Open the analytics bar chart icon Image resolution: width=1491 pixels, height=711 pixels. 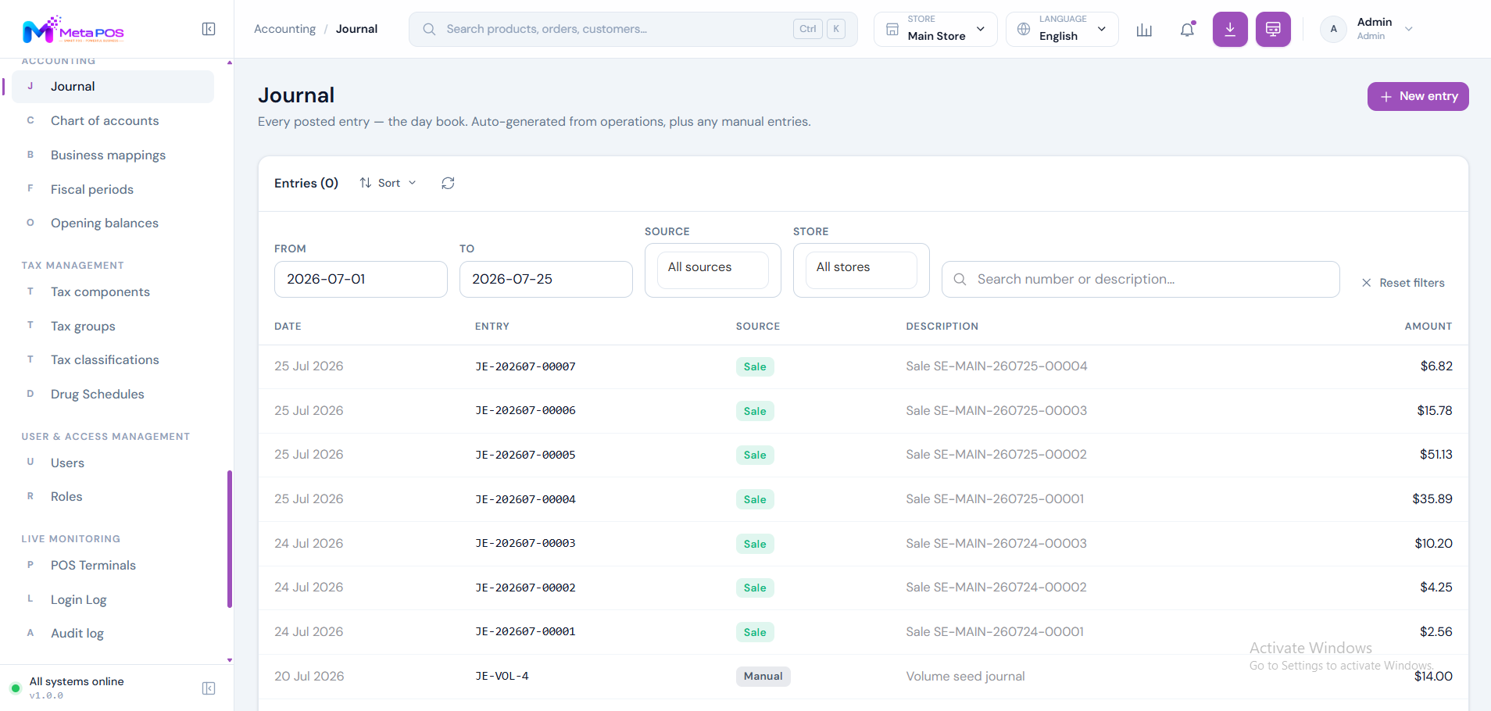point(1144,30)
